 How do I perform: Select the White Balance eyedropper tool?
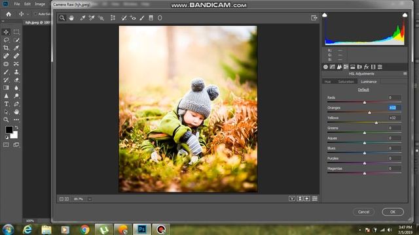tap(82, 18)
